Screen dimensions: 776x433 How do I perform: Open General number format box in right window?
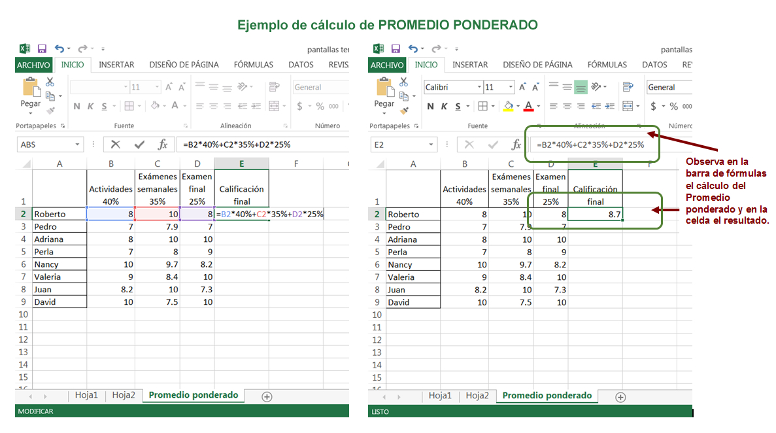point(669,87)
